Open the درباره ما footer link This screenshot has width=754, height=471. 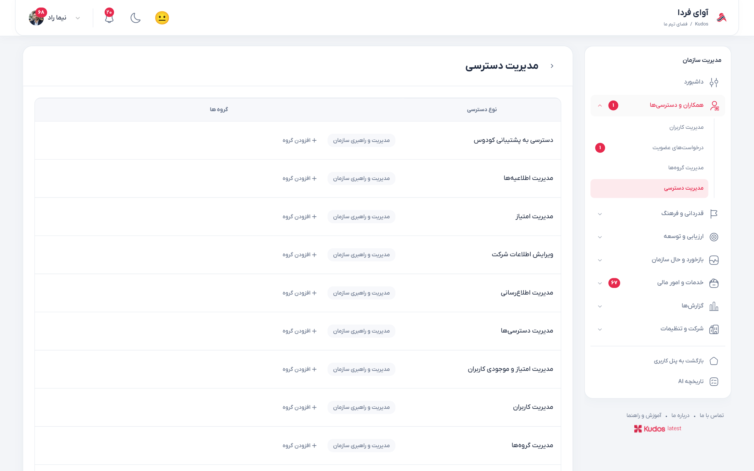click(680, 415)
